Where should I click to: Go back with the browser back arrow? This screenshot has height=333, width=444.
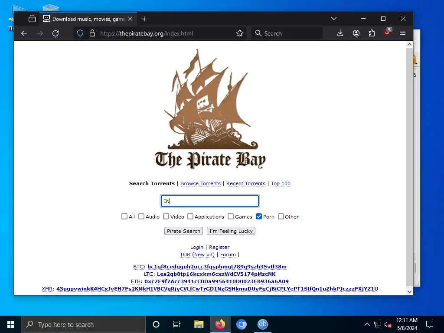24,33
